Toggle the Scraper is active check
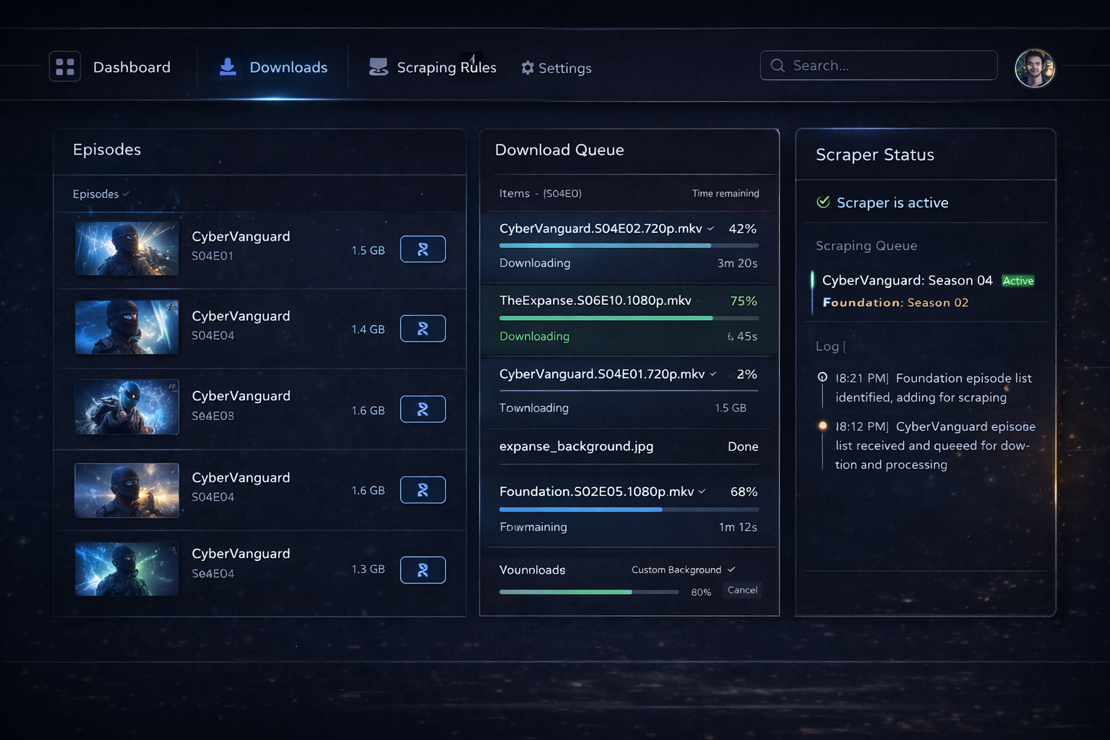The image size is (1110, 740). pyautogui.click(x=823, y=202)
